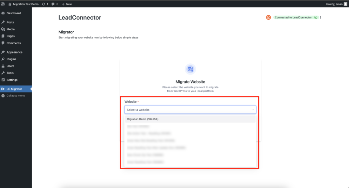
Task: Click the Users person icon
Action: tap(3, 66)
